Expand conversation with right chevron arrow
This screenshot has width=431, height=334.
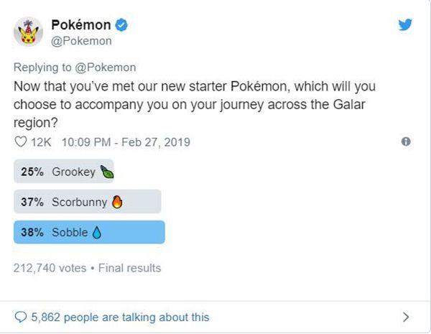coord(406,317)
